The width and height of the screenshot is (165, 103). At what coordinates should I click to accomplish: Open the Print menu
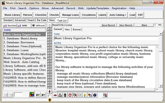pyautogui.click(x=13, y=8)
